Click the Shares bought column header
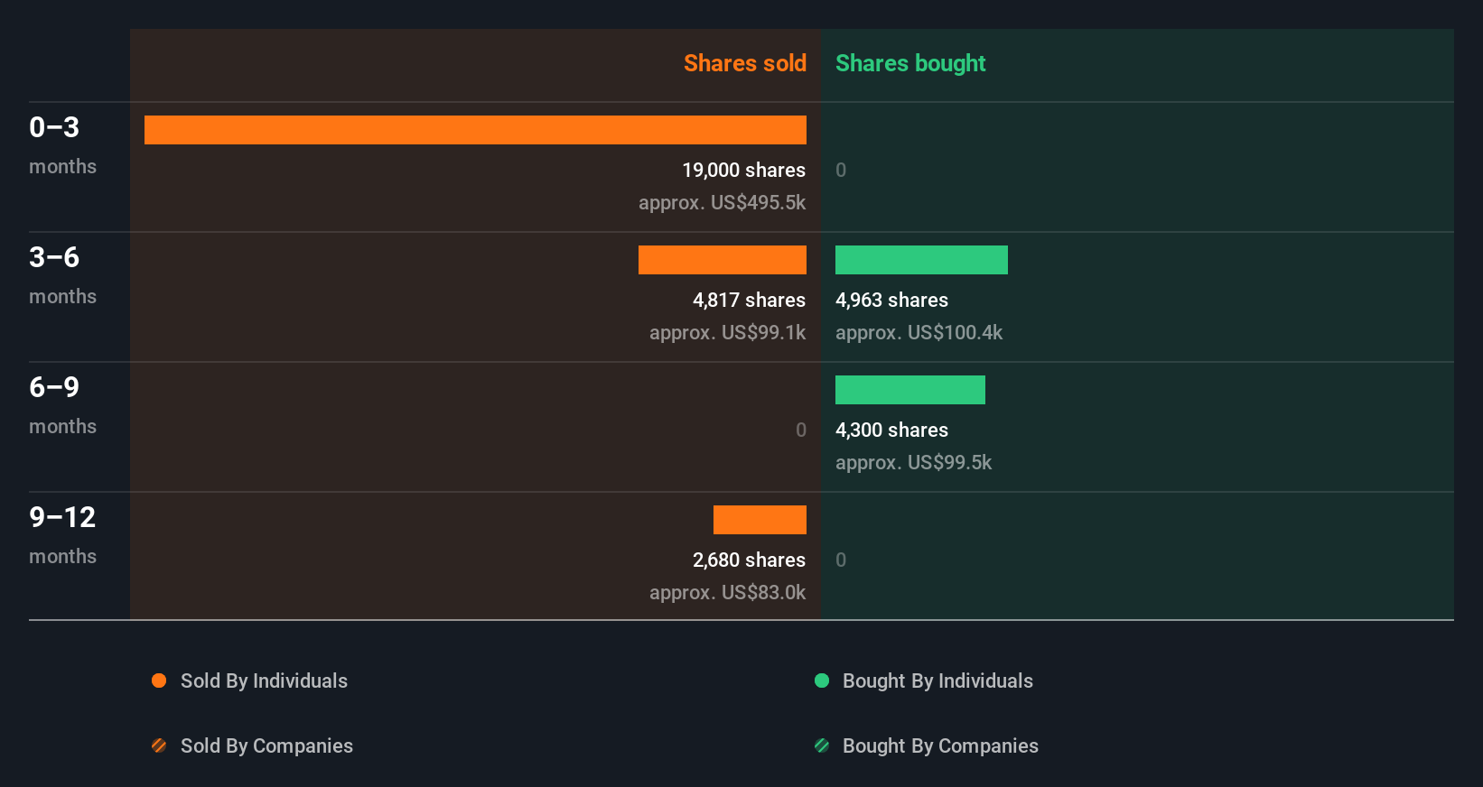 point(910,63)
